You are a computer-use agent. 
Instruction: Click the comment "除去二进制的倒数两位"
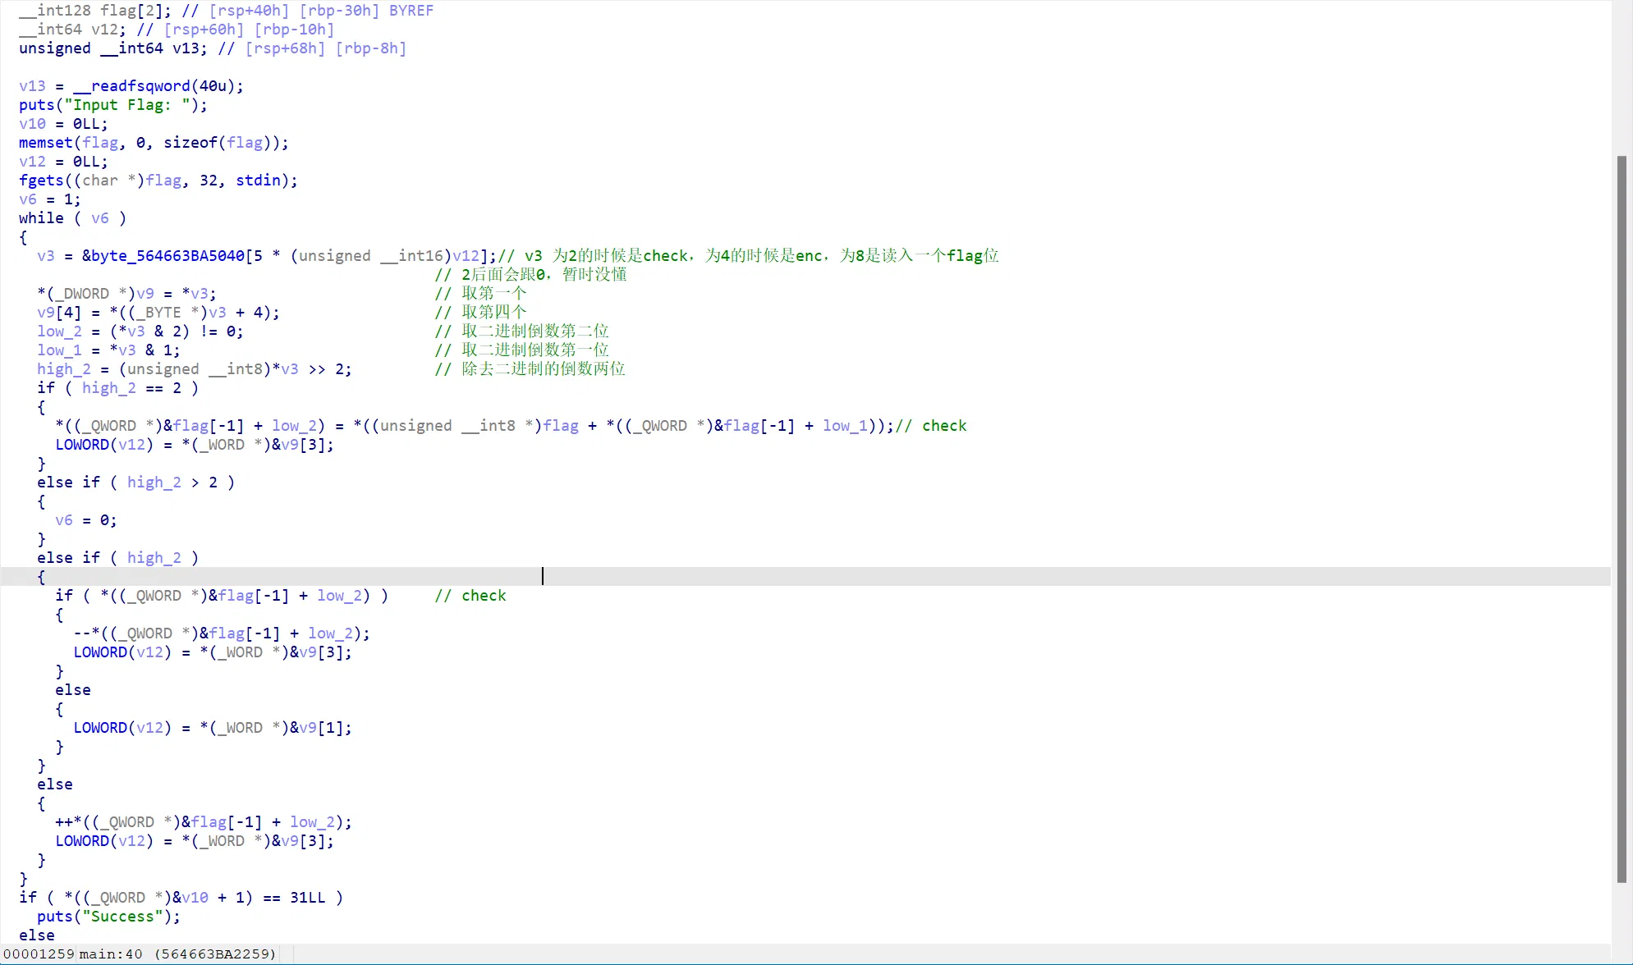pos(543,369)
